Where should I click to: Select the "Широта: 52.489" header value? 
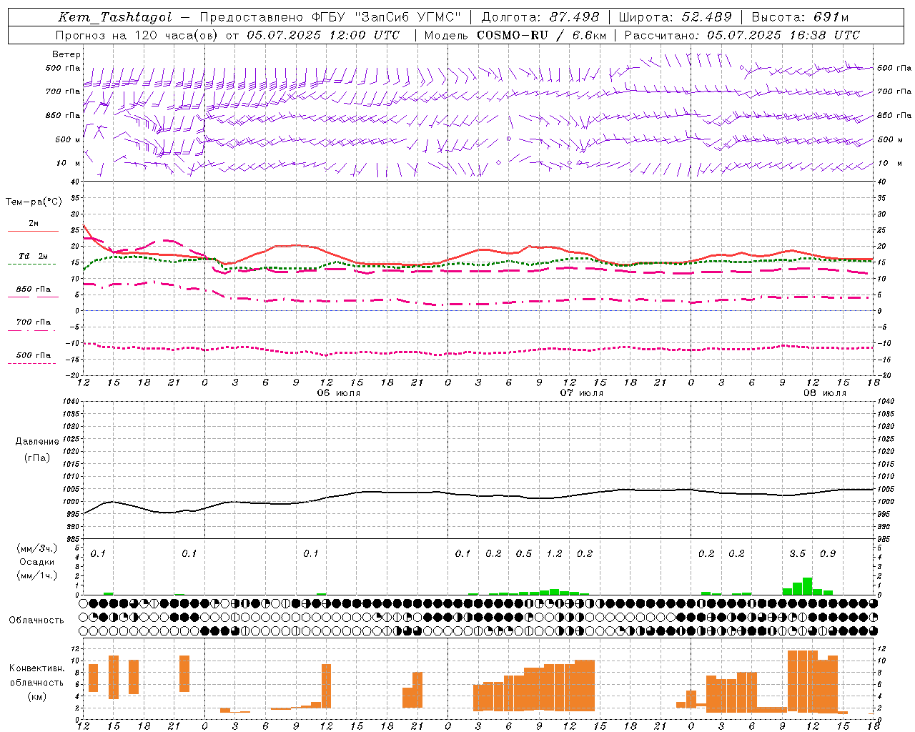[x=676, y=17]
